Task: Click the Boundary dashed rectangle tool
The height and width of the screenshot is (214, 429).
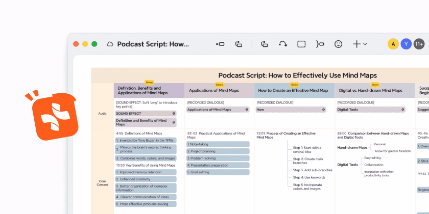Action: pyautogui.click(x=301, y=44)
